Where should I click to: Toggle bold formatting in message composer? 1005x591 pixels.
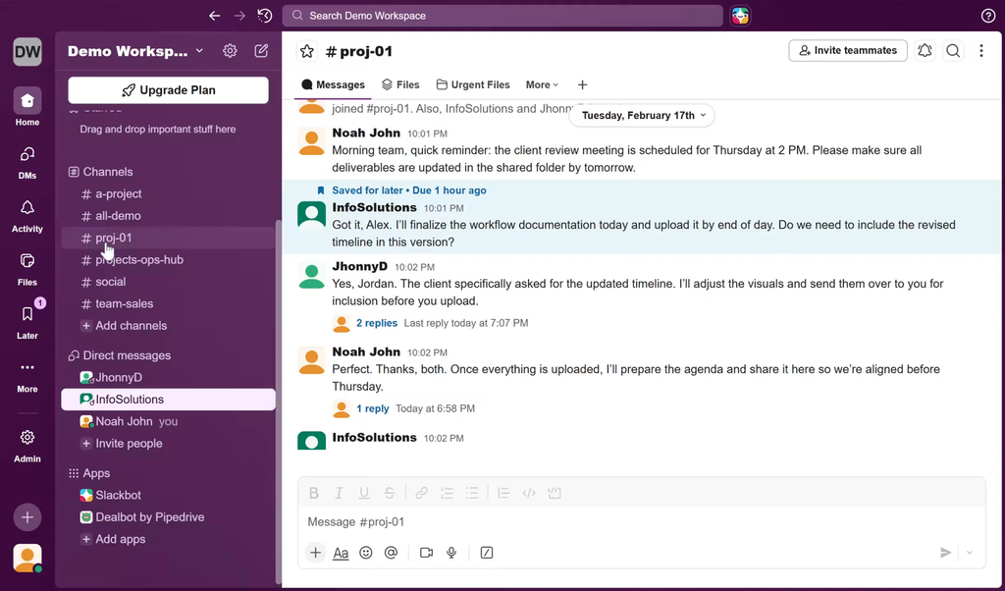click(x=314, y=493)
